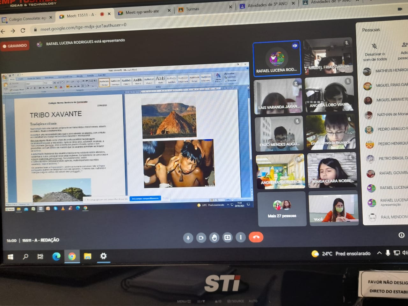Viewport: 408px width, 306px height.
Task: Click NATHAN de Moraes in the Pessoas list
Action: (386, 115)
